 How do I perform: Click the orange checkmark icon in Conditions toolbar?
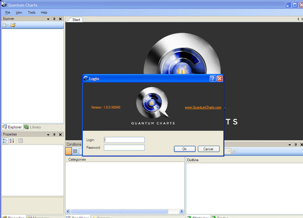pyautogui.click(x=68, y=151)
